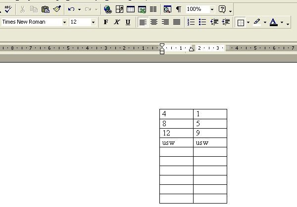
Task: Align text left
Action: 143,22
